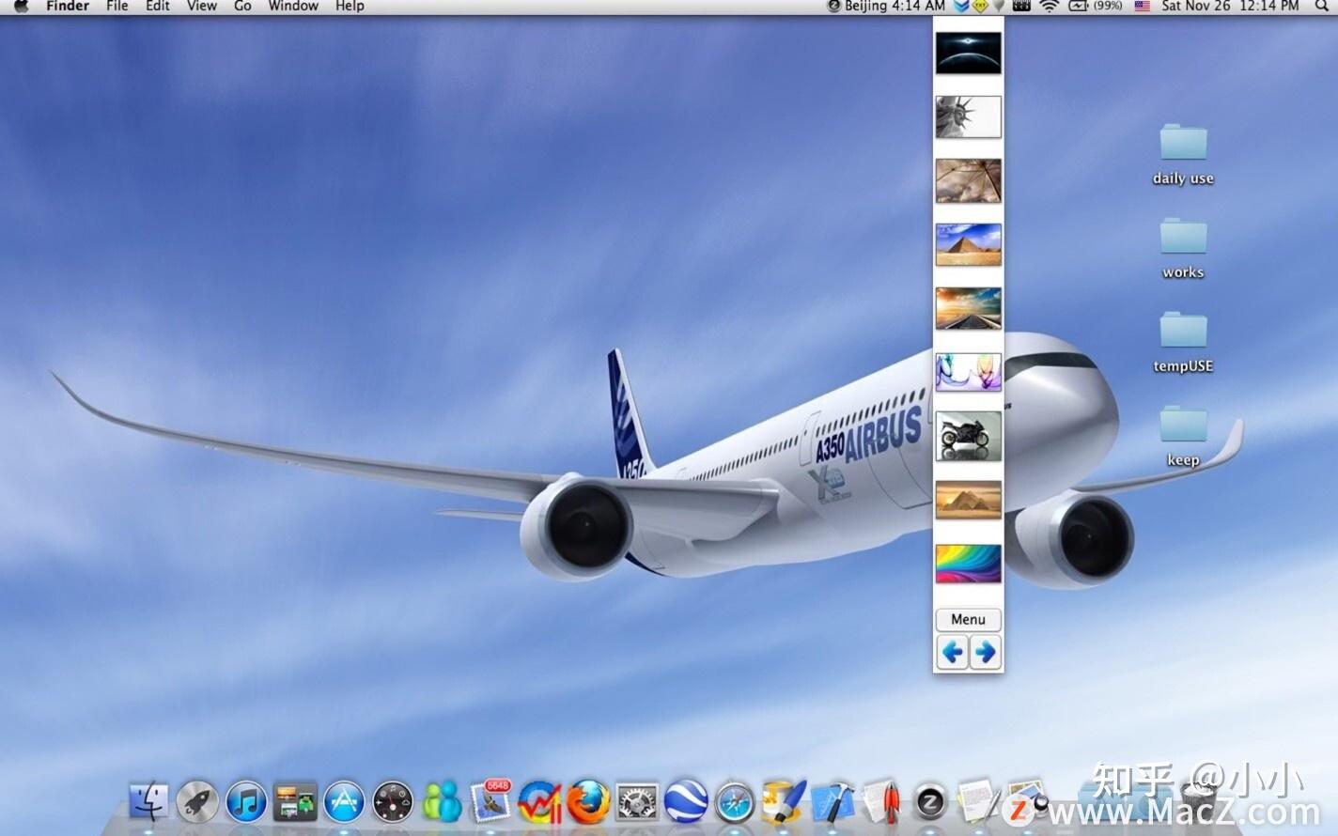Choose the colorful smoke abstract wallpaper
This screenshot has height=836, width=1338.
click(968, 372)
